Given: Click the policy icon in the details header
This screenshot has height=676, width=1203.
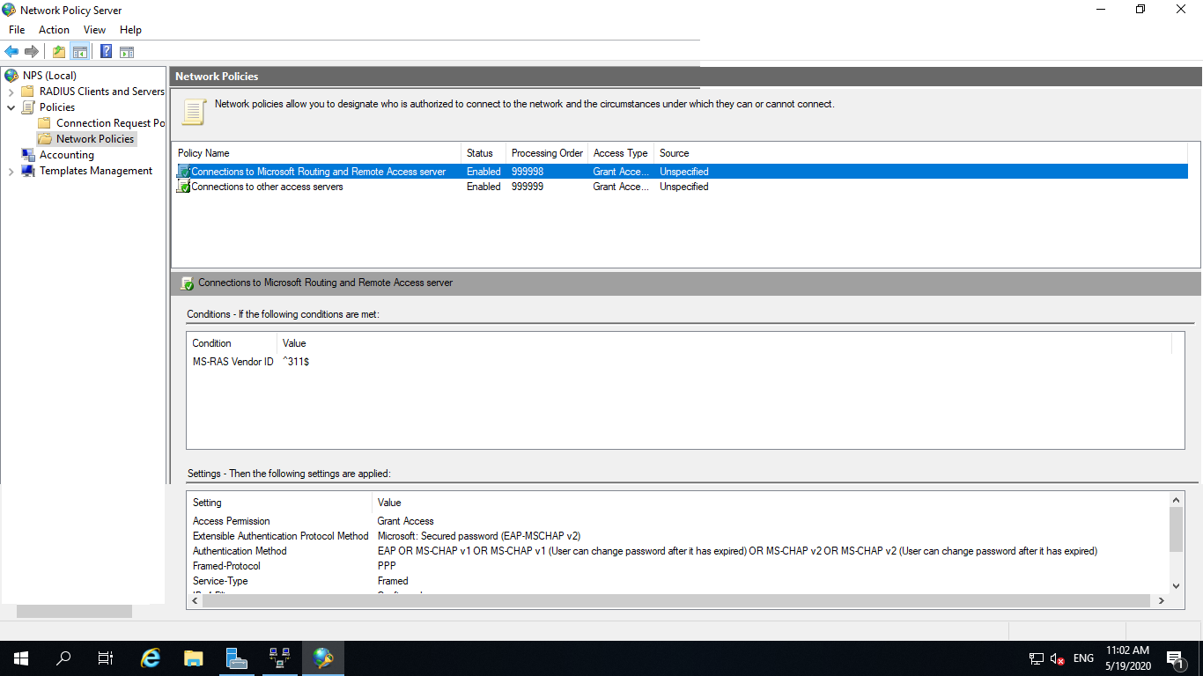Looking at the screenshot, I should pos(187,283).
